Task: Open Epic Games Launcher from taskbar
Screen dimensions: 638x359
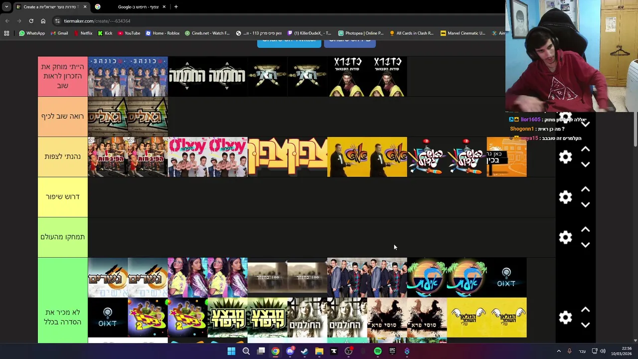Action: point(392,352)
